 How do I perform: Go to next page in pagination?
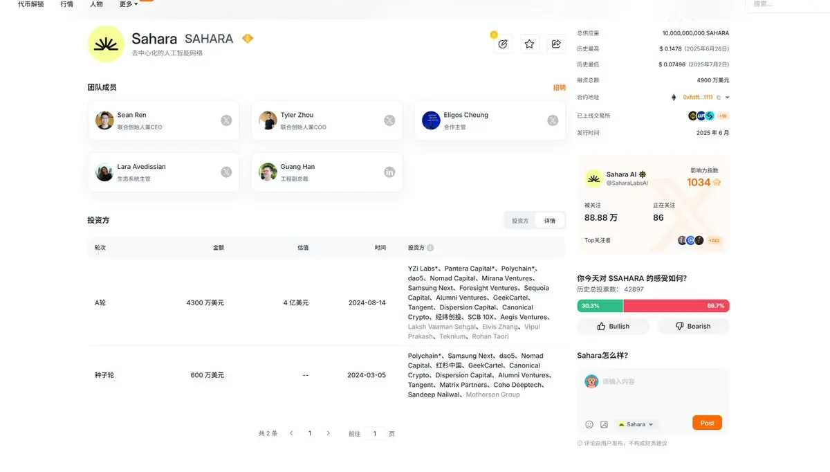(328, 433)
